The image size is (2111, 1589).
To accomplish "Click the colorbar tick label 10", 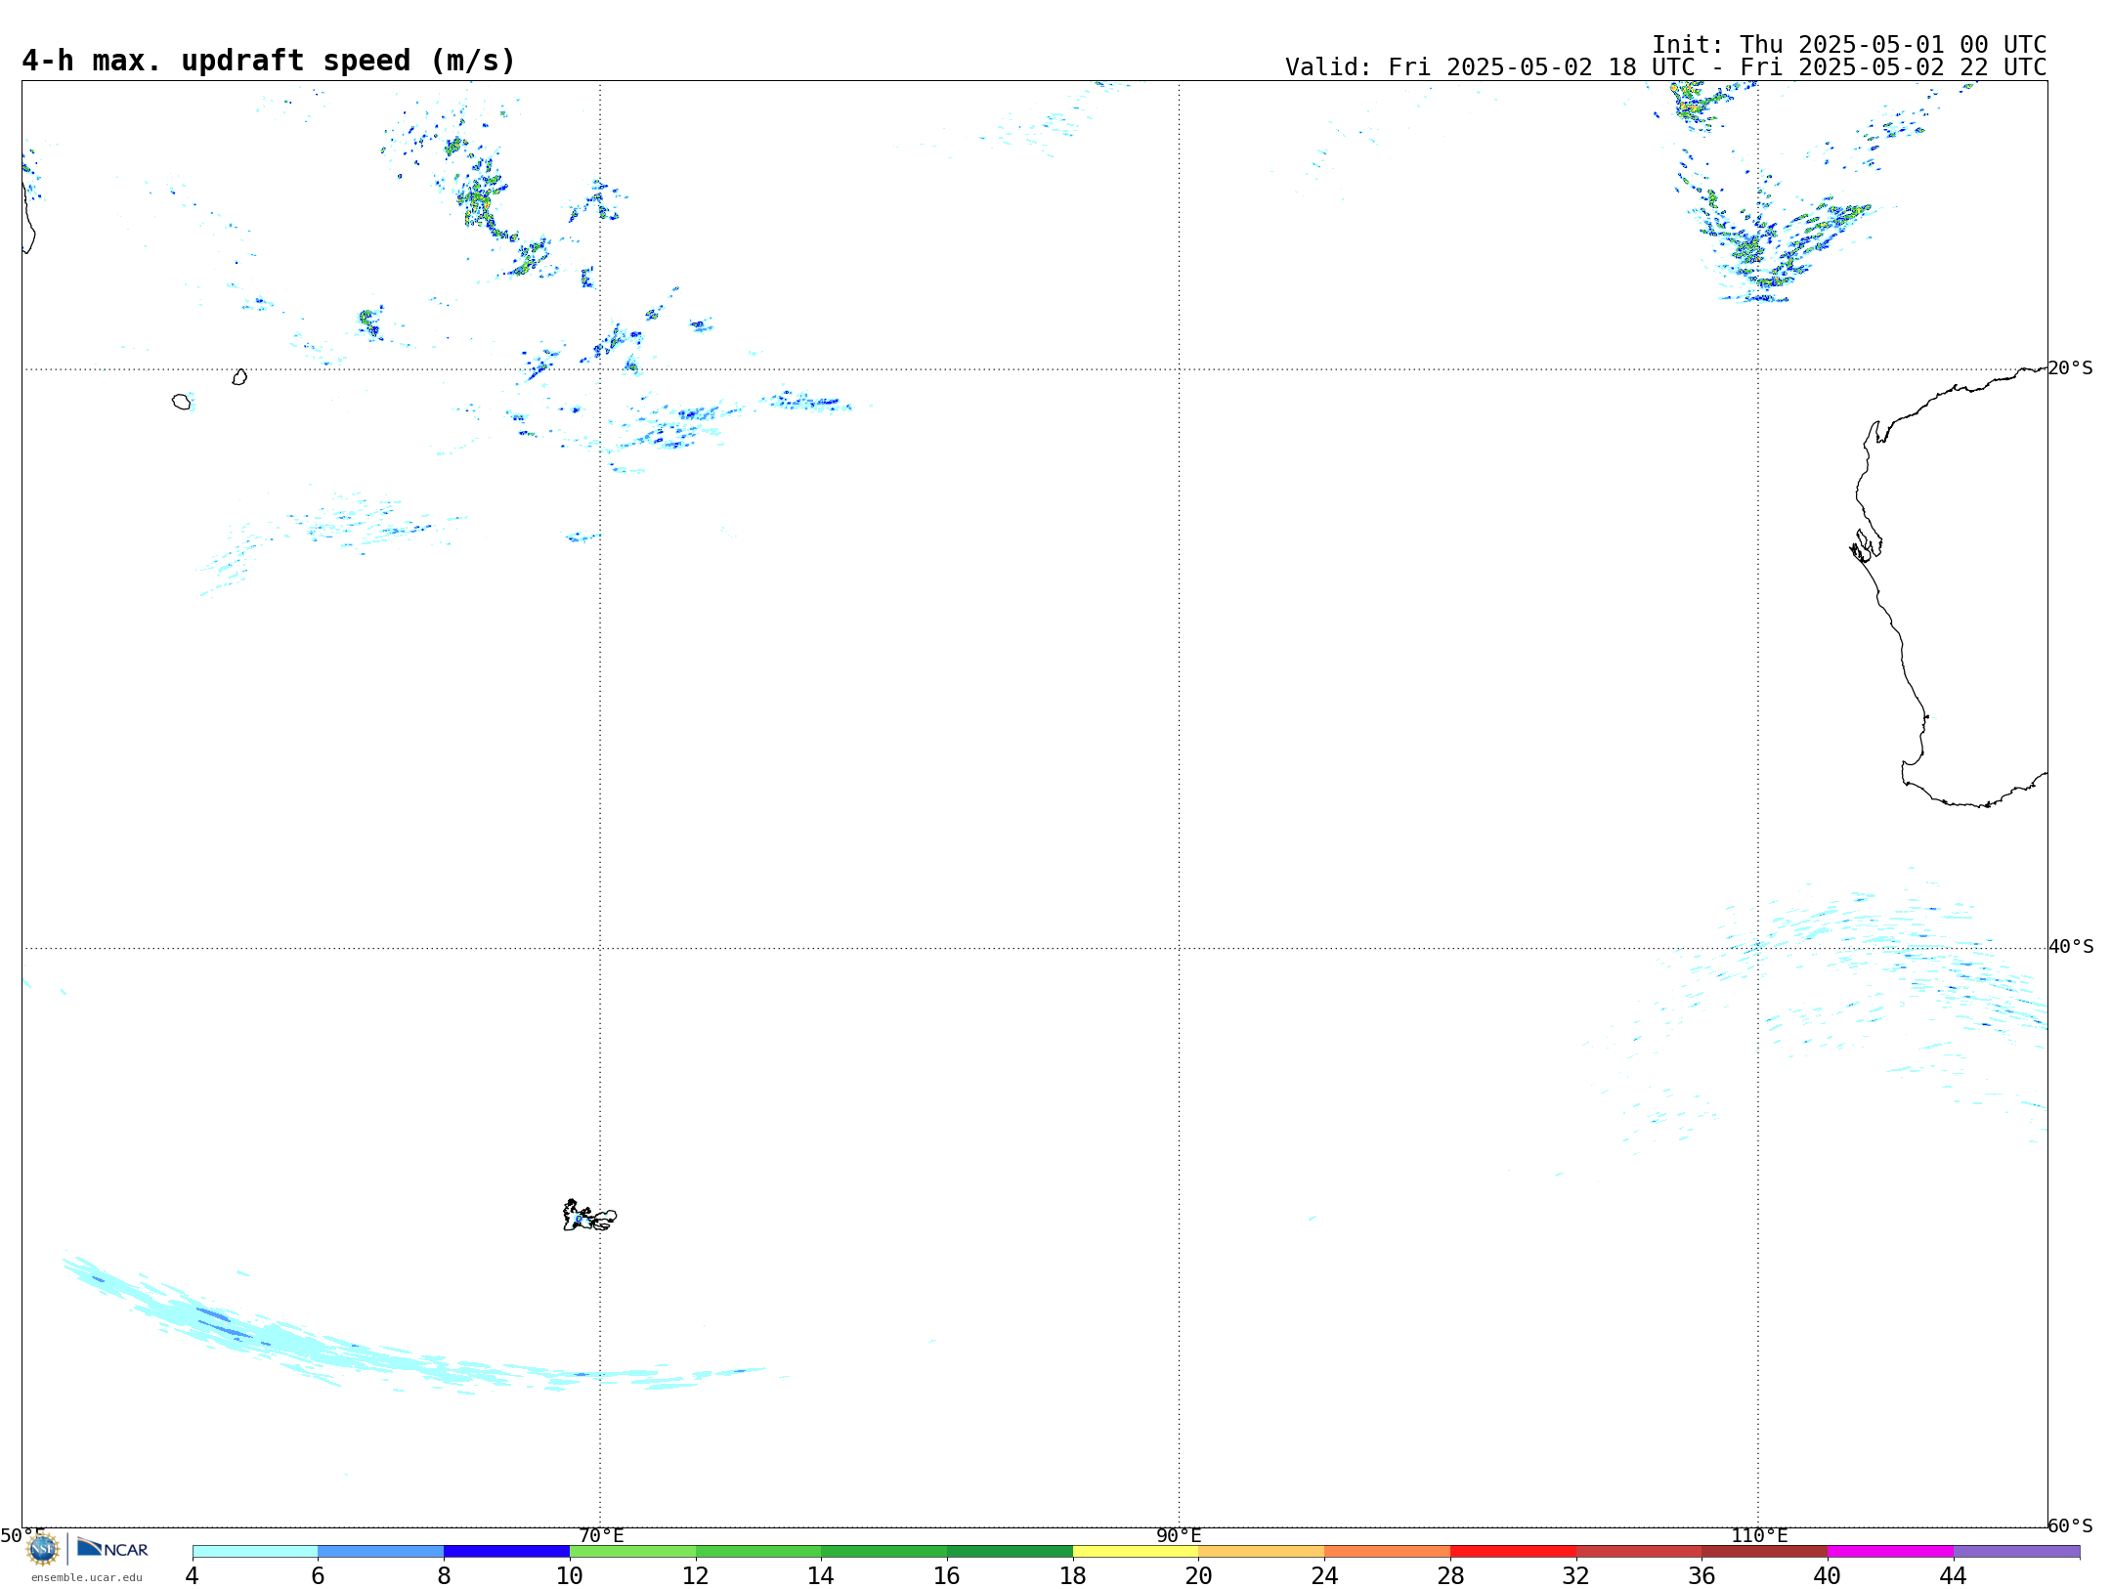I will [x=570, y=1576].
